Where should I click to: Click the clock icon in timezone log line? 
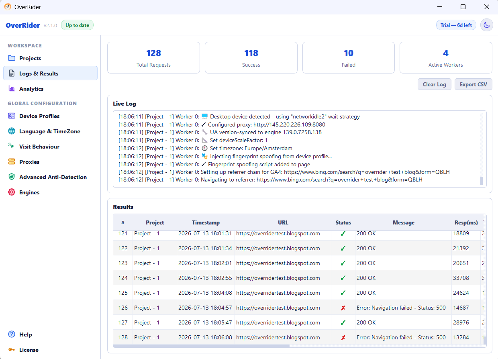205,148
